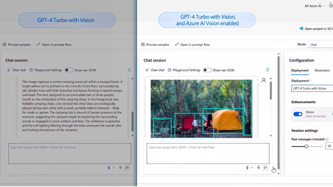The height and width of the screenshot is (187, 333).
Task: Open Playground Settings in left session
Action: click(46, 70)
